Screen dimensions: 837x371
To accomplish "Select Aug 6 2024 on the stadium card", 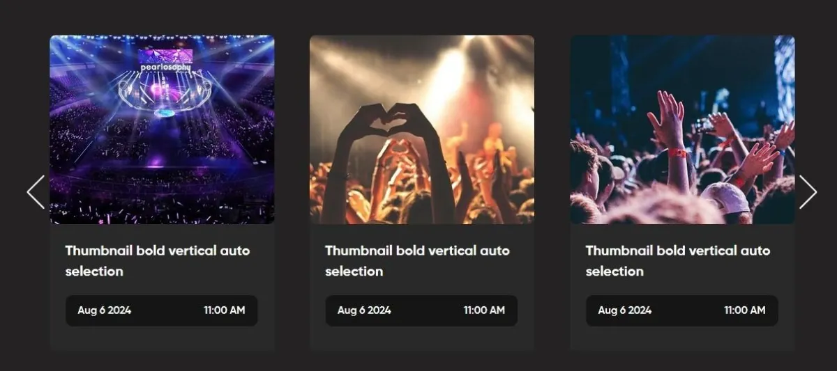I will 104,310.
